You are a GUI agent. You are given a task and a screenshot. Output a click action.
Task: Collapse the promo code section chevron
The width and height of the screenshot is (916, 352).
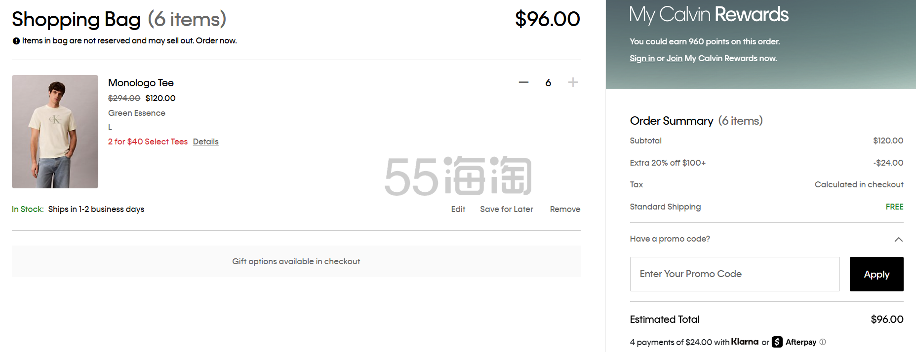point(899,239)
